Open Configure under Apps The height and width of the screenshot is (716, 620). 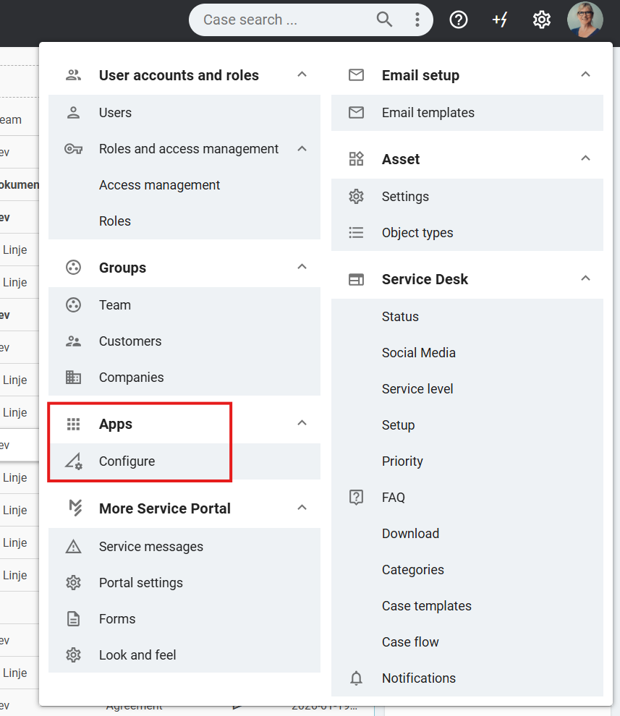point(127,461)
